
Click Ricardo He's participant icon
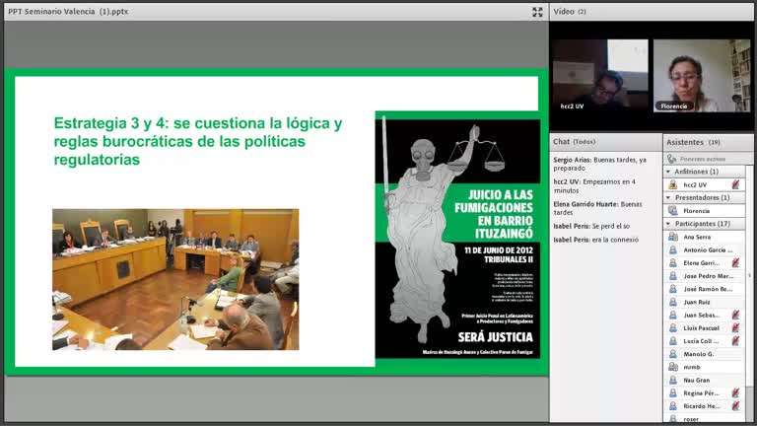(x=673, y=406)
